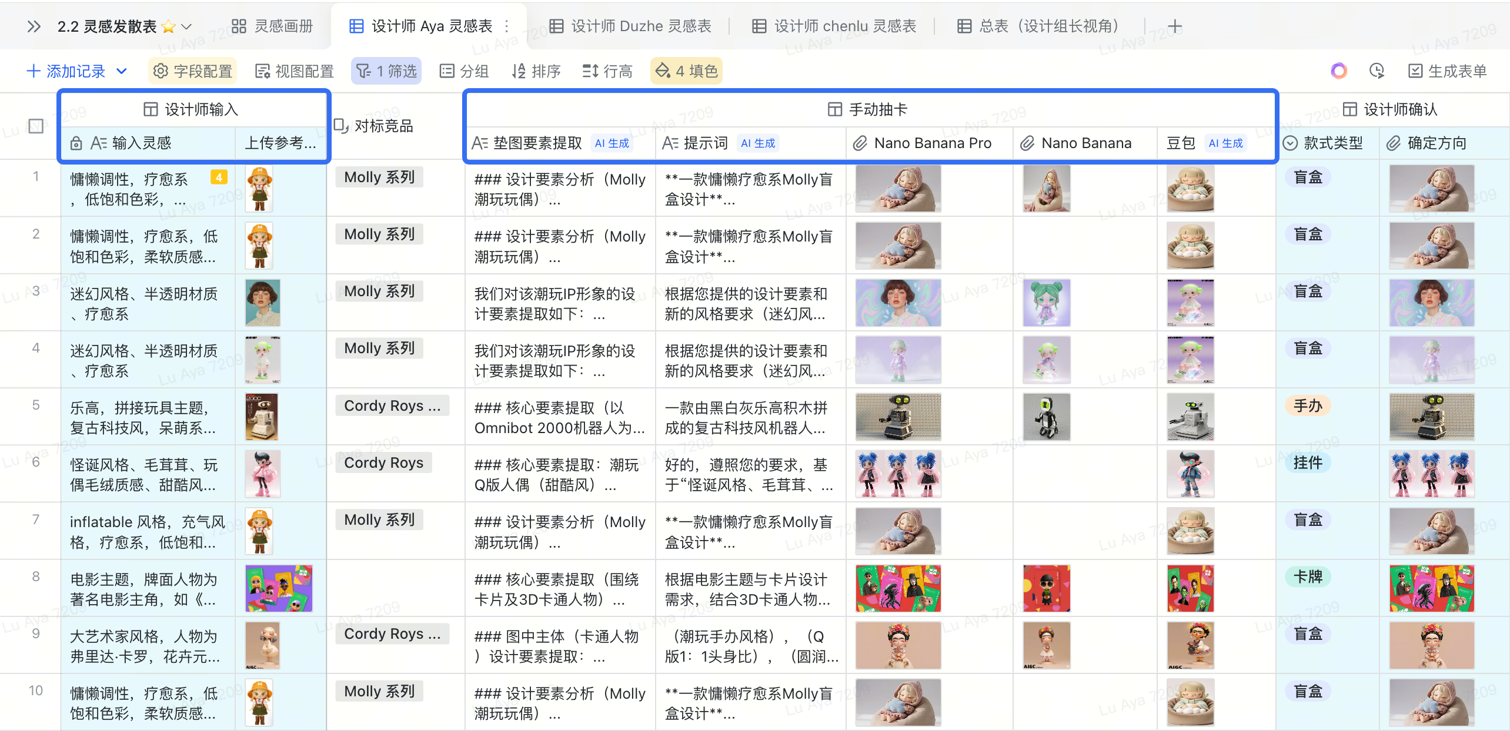
Task: Open 视图配置 view settings
Action: [x=295, y=71]
